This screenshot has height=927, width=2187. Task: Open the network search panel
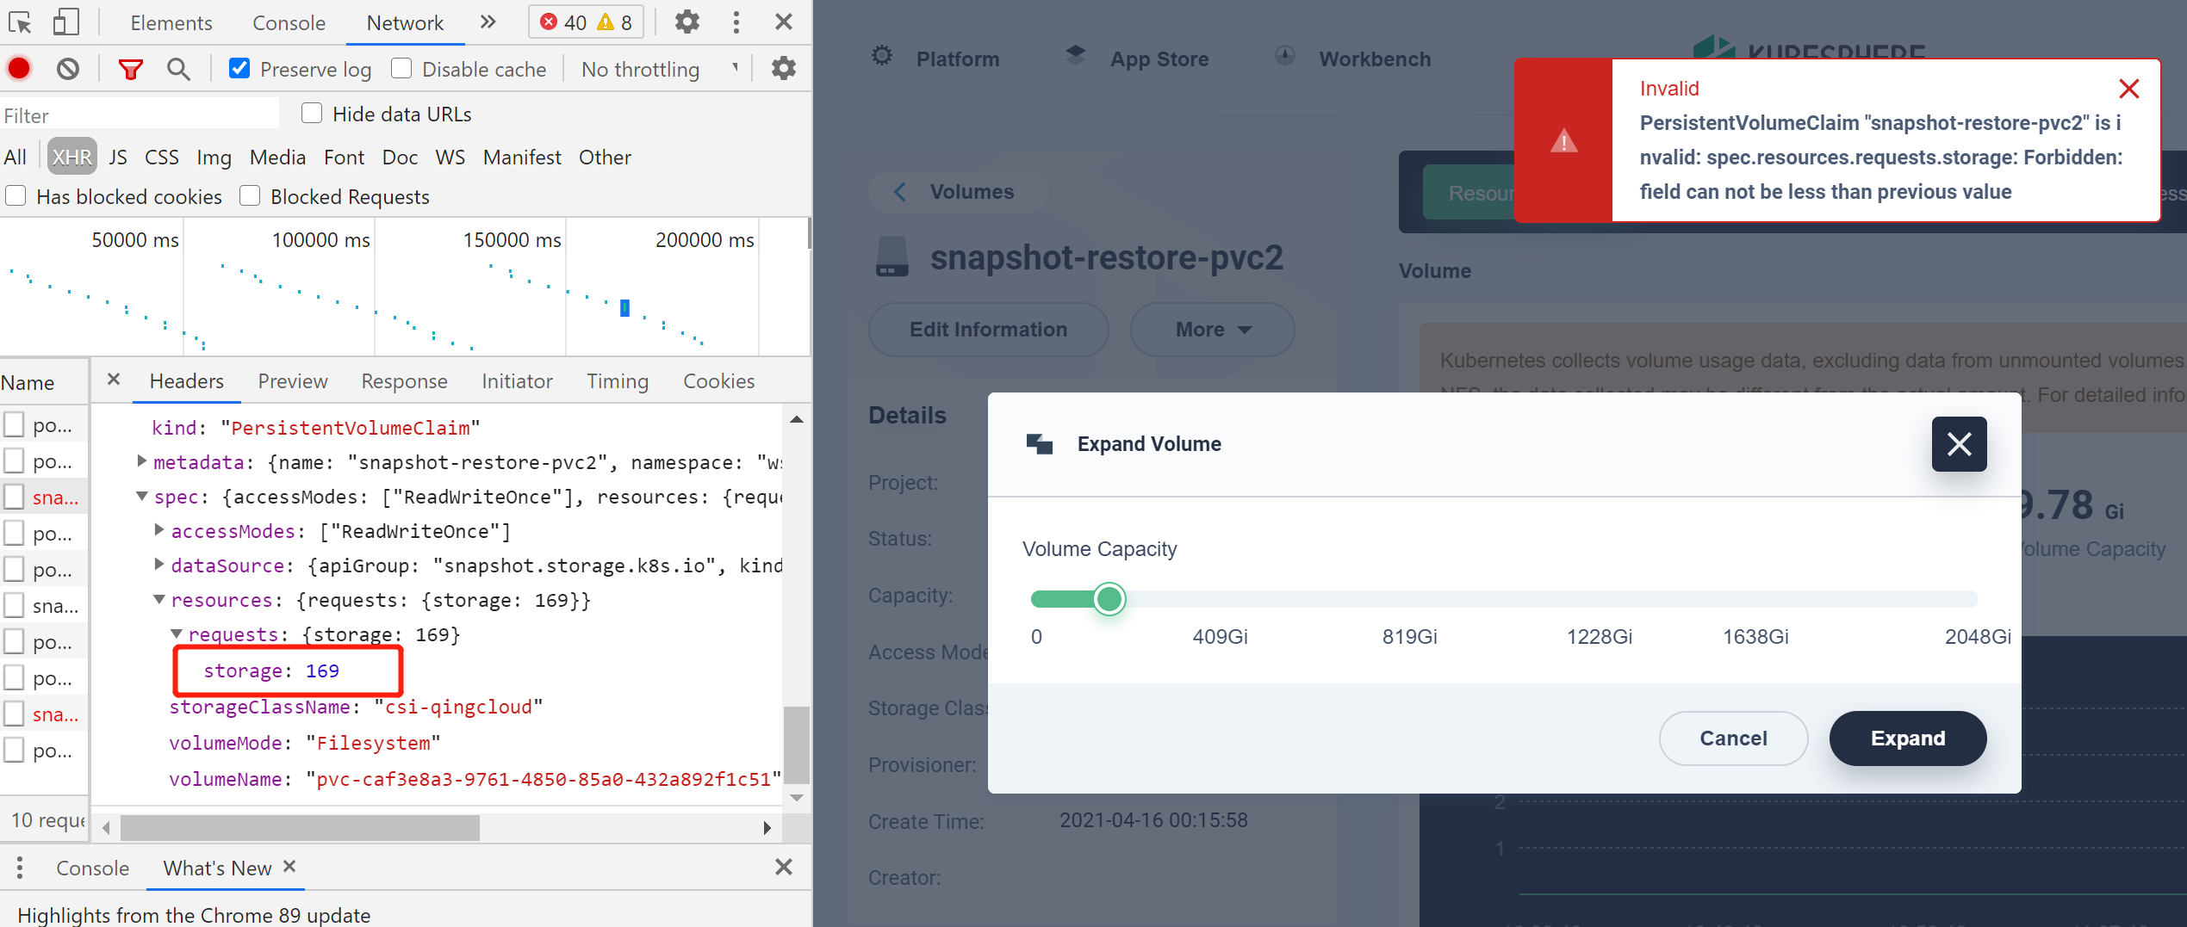click(178, 68)
